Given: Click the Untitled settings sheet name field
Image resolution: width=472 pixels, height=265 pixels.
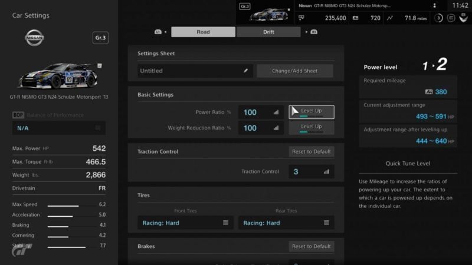Looking at the screenshot, I should click(195, 71).
